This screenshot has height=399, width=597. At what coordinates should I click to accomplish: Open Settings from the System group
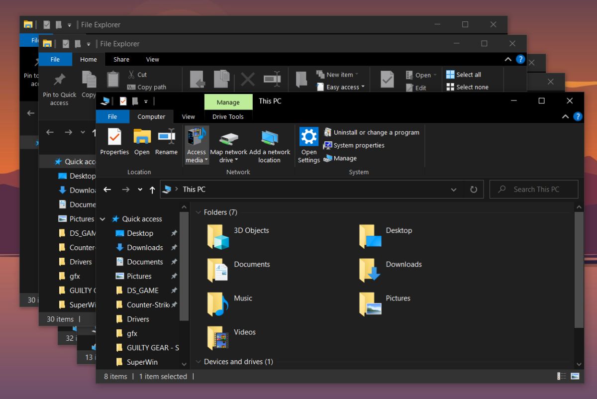pos(308,145)
